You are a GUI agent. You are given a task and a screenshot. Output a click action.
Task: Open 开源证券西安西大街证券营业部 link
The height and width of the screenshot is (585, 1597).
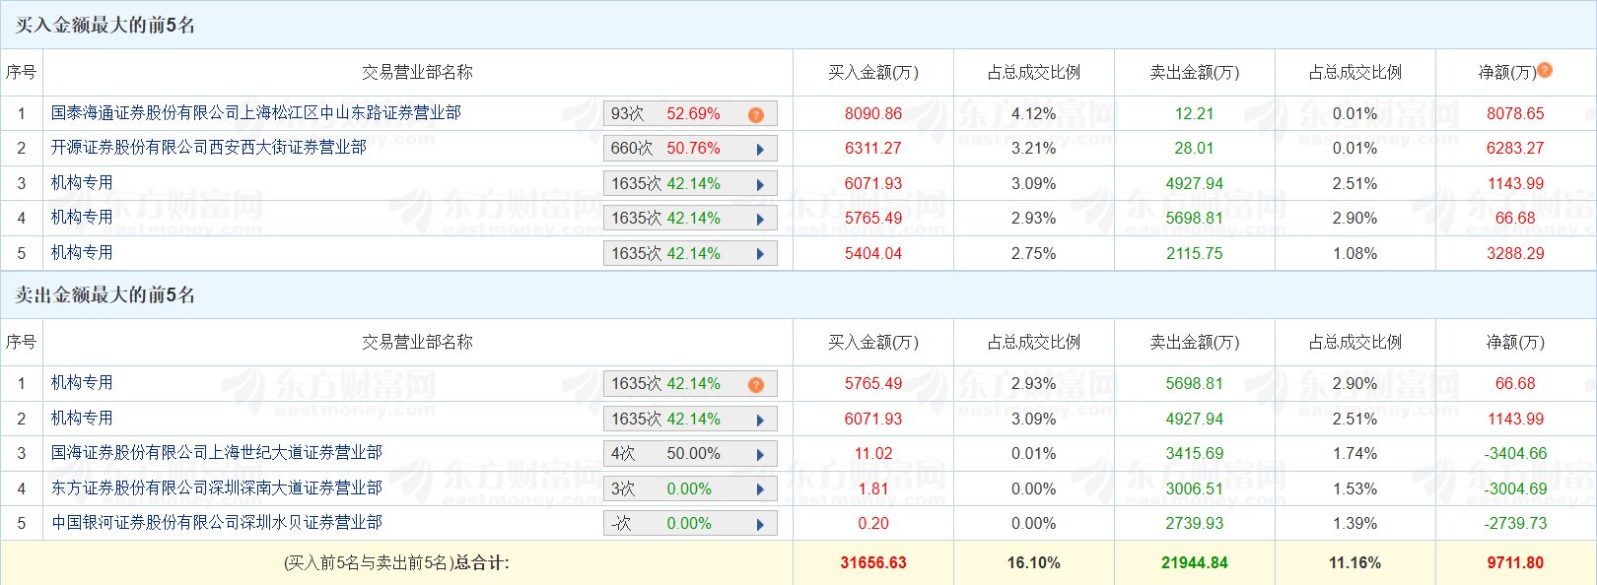(x=208, y=148)
